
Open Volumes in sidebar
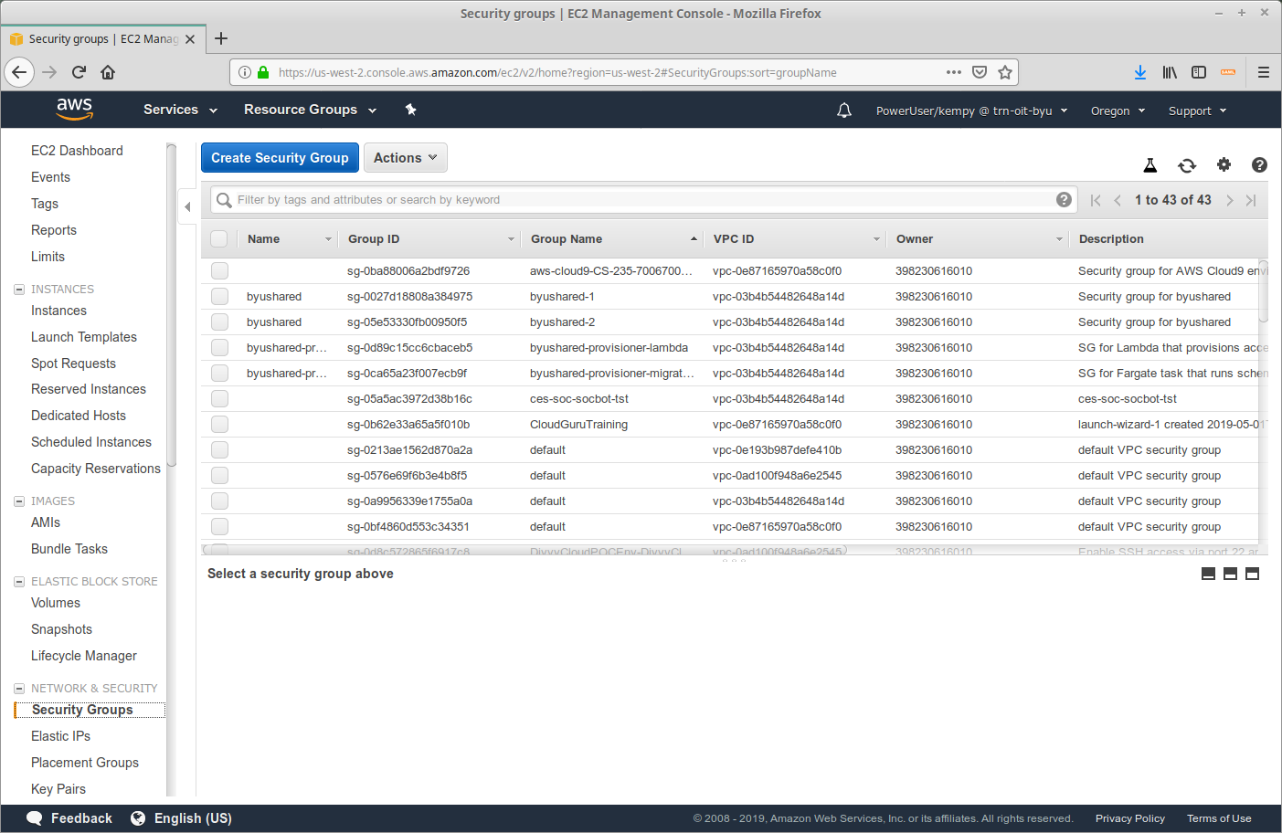coord(56,603)
